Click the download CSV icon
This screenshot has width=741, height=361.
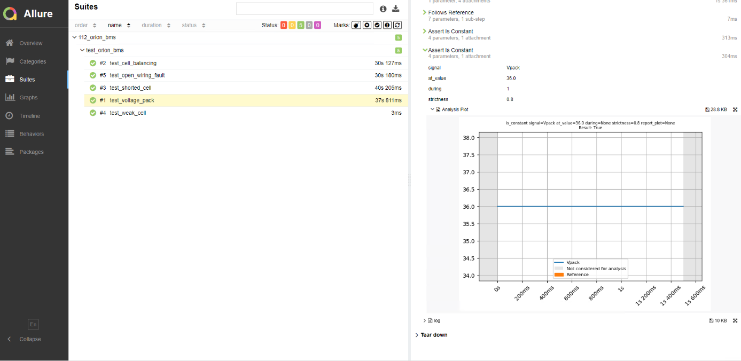pyautogui.click(x=396, y=9)
